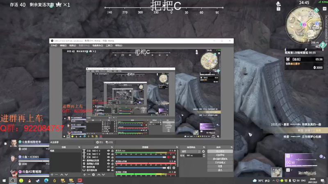Image resolution: width=328 pixels, height=184 pixels.
Task: Toggle lock on 音频输入采集 source
Action: point(112,164)
